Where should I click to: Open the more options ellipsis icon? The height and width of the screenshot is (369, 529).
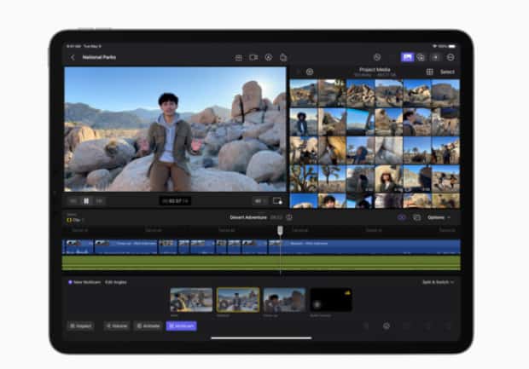(x=450, y=57)
